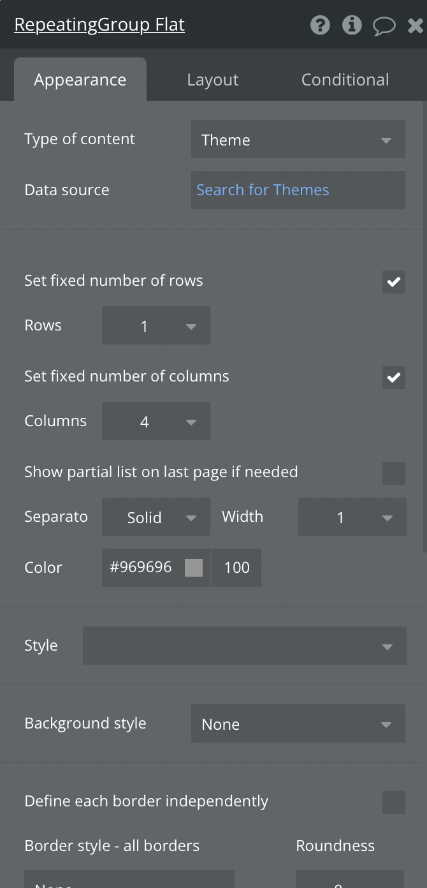Open the separator Width dropdown
The height and width of the screenshot is (888, 427).
click(x=352, y=517)
